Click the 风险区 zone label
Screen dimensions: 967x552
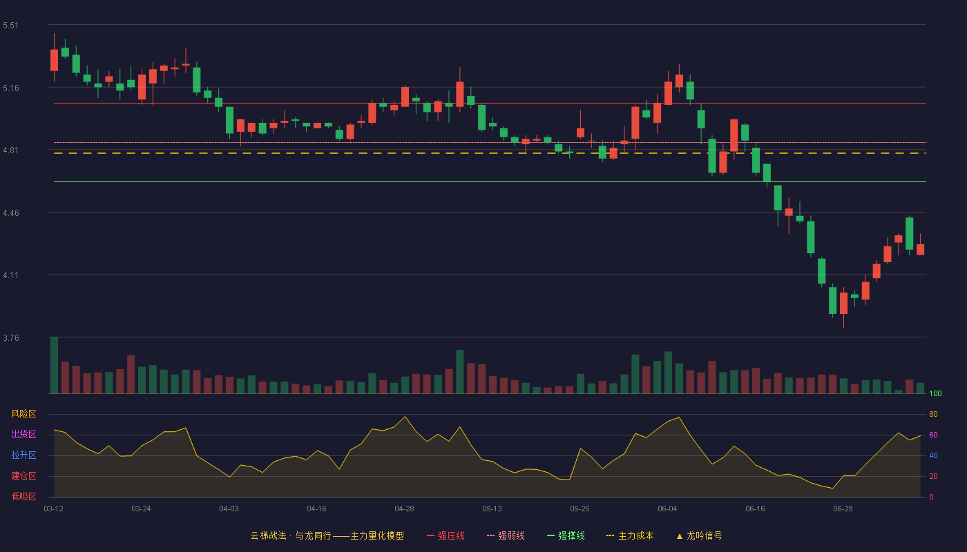[x=23, y=414]
